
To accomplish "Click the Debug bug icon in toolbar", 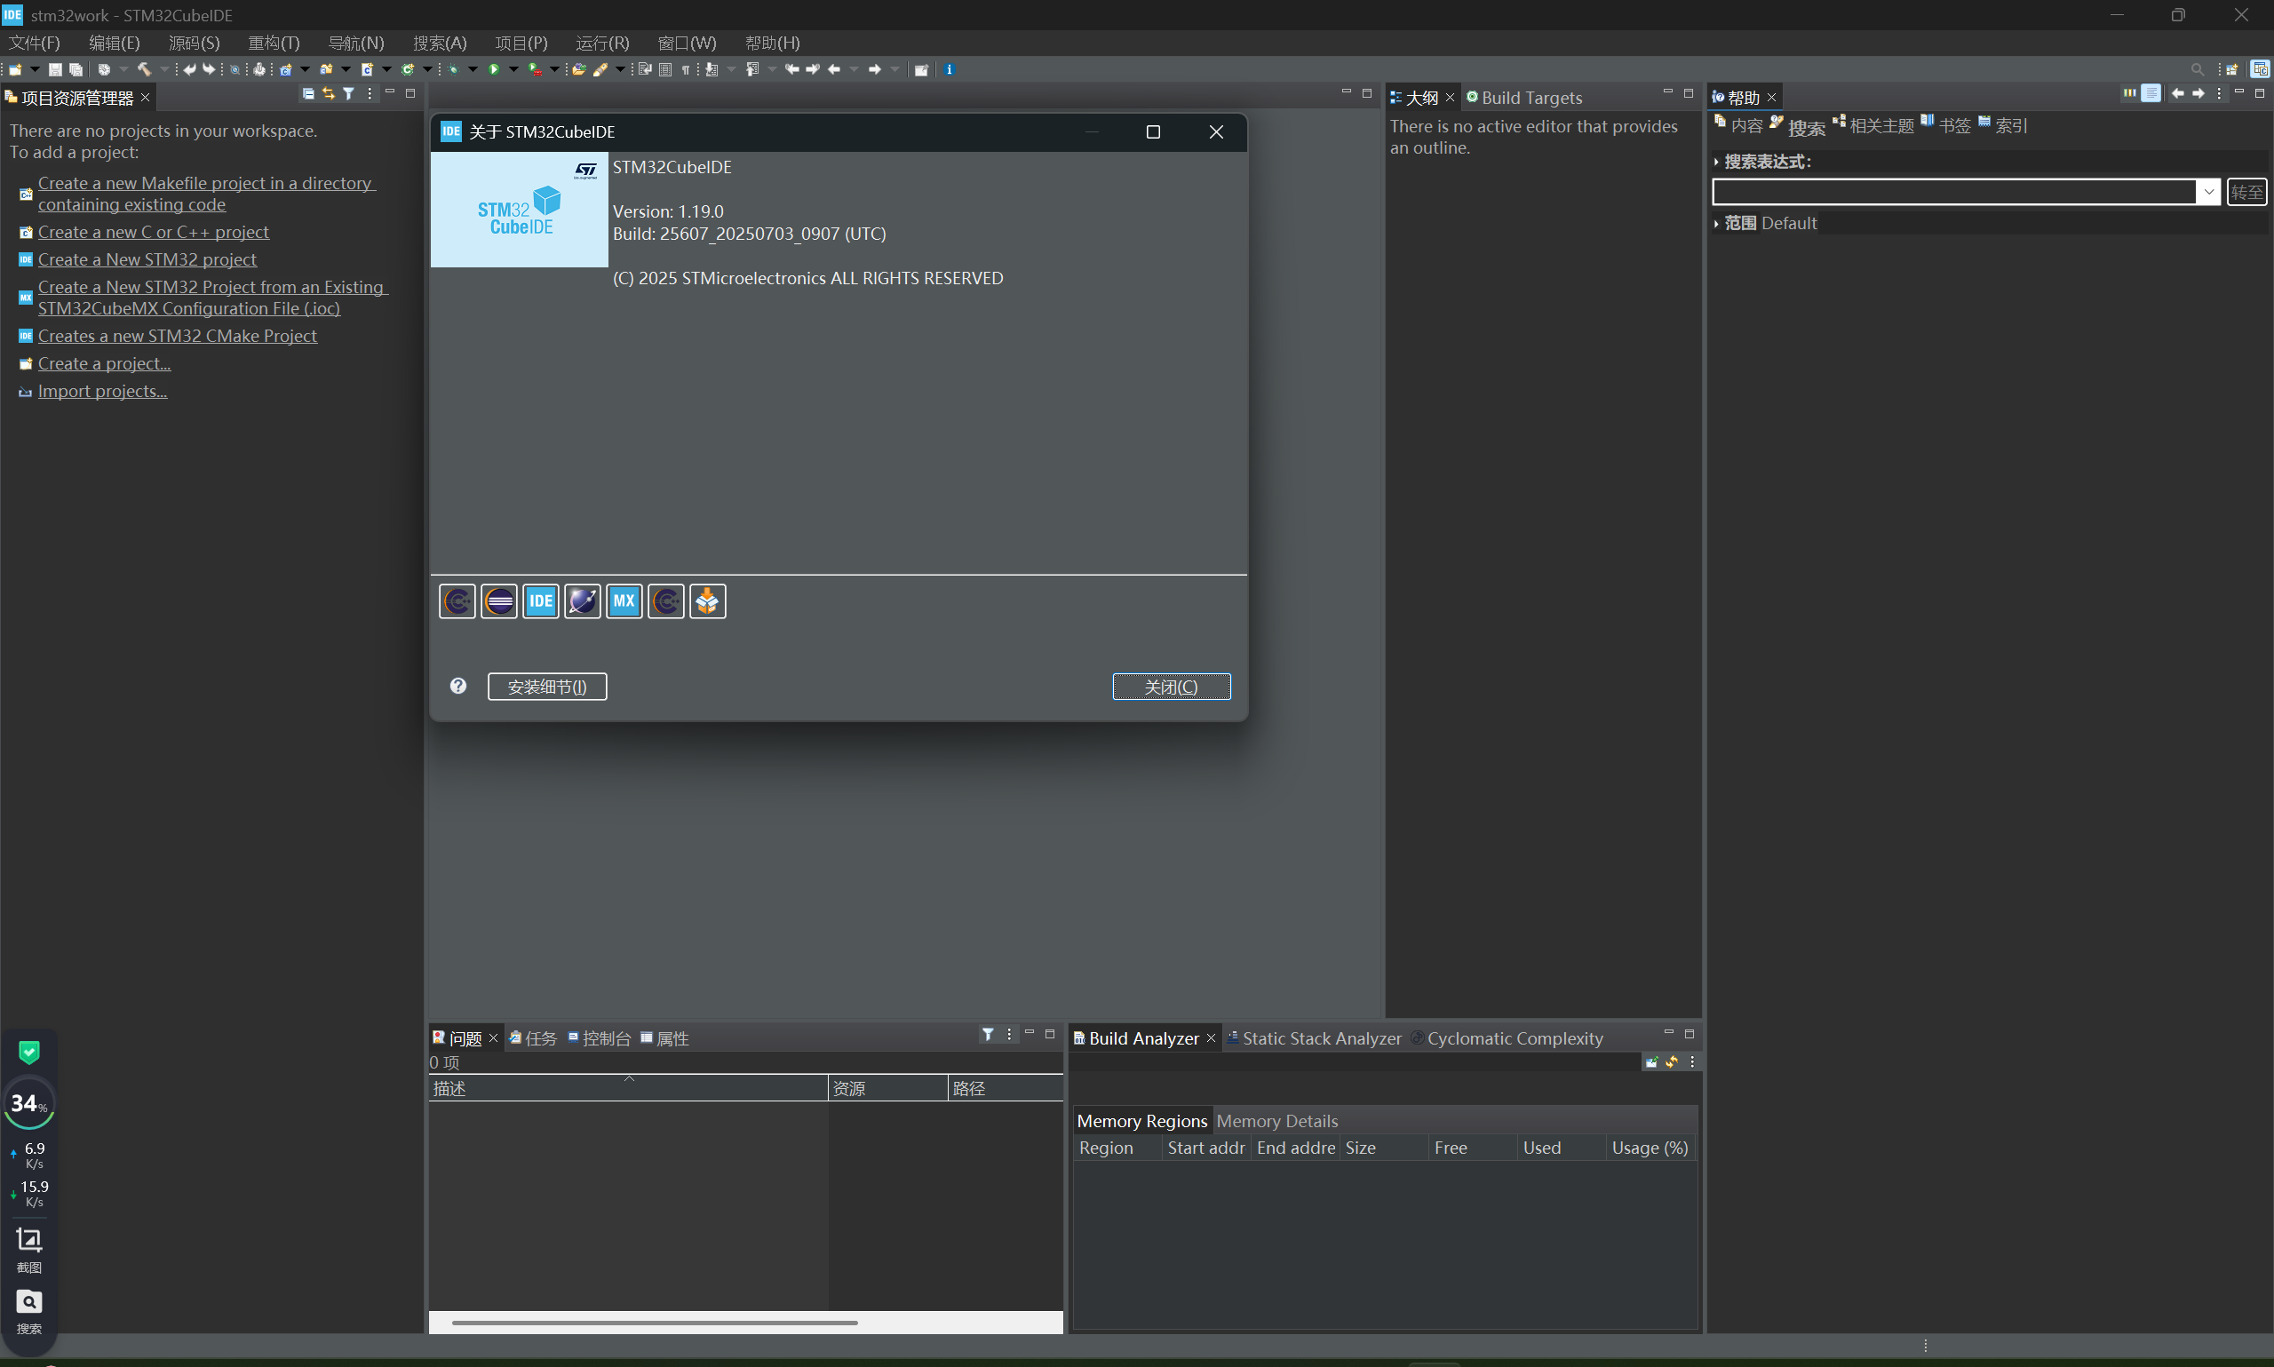I will click(x=453, y=69).
